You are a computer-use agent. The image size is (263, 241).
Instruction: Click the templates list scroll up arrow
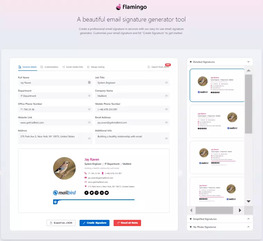[x=248, y=70]
